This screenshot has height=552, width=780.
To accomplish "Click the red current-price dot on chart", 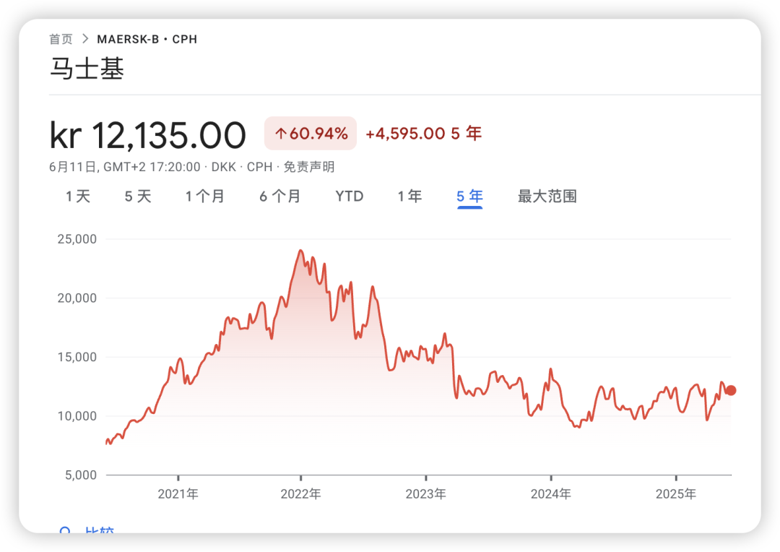I will pos(731,390).
